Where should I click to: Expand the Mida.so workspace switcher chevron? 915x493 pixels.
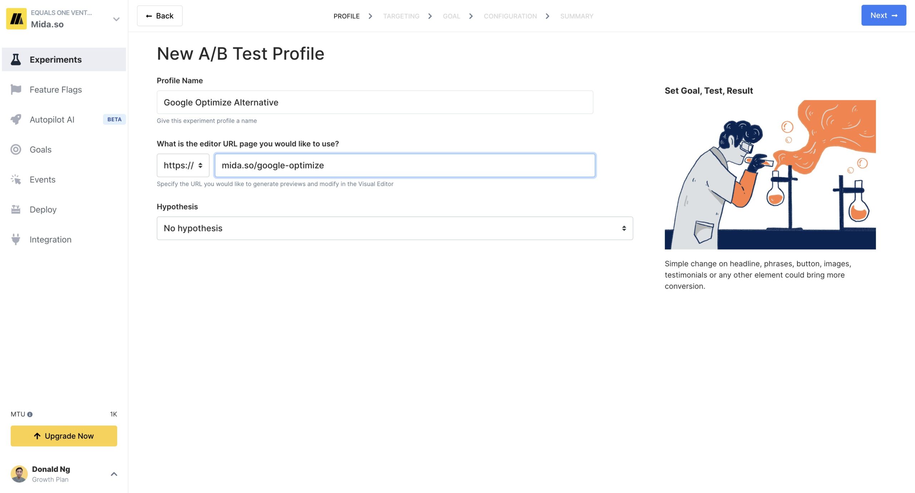coord(116,19)
